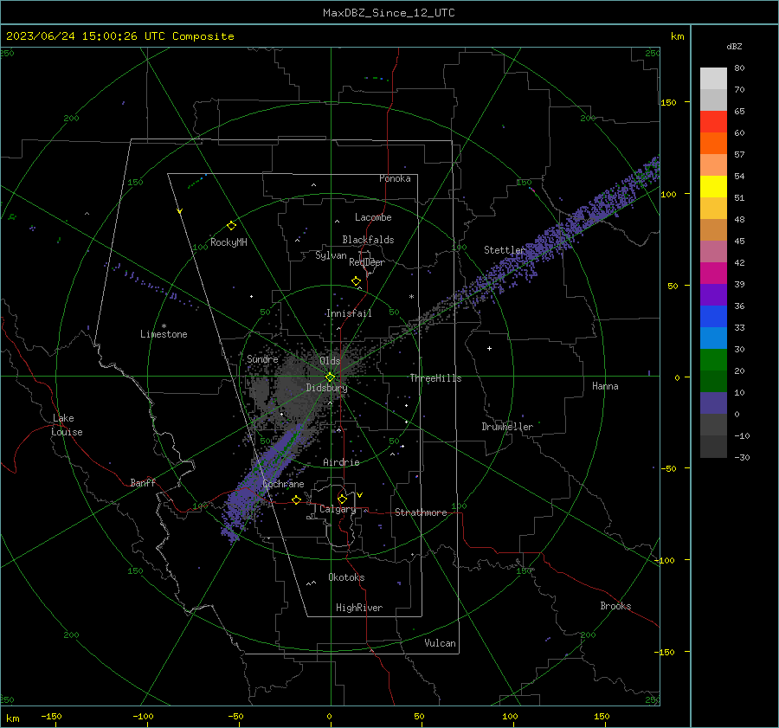Pick the bright green 20-30 dBZ swatch

(x=713, y=360)
